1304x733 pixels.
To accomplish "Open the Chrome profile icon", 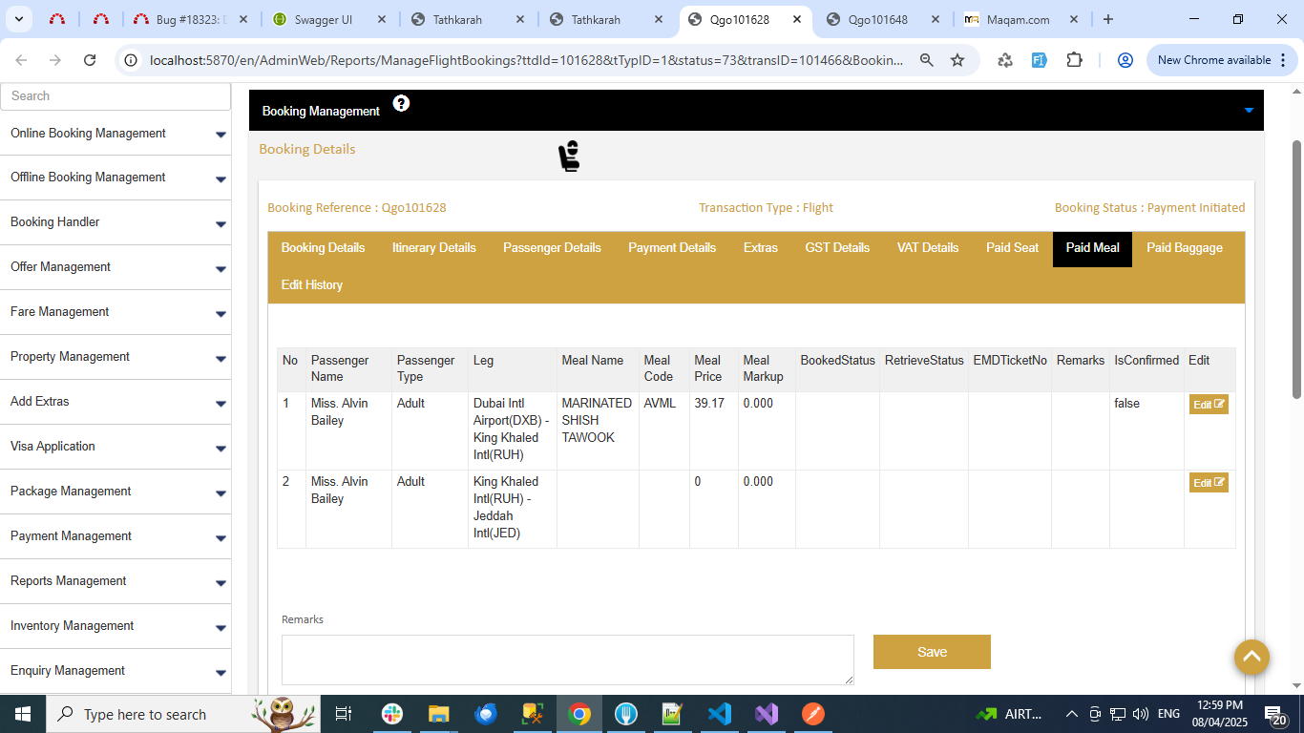I will (x=1125, y=60).
